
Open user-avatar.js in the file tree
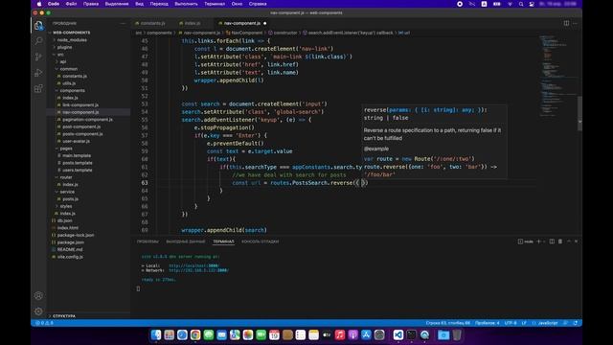pyautogui.click(x=76, y=141)
